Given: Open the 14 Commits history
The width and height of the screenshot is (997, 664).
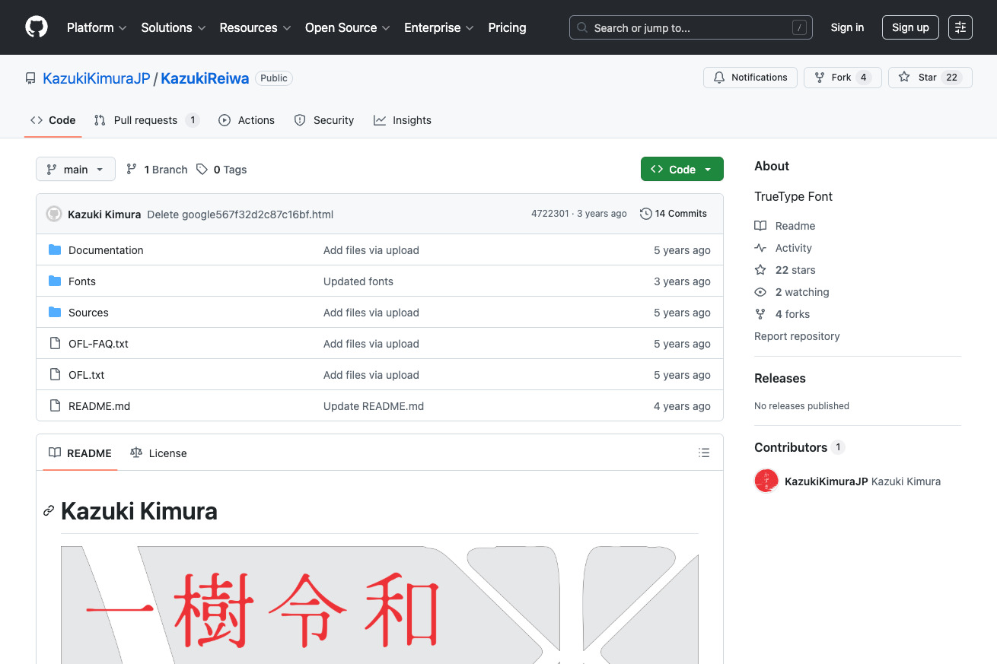Looking at the screenshot, I should tap(674, 214).
